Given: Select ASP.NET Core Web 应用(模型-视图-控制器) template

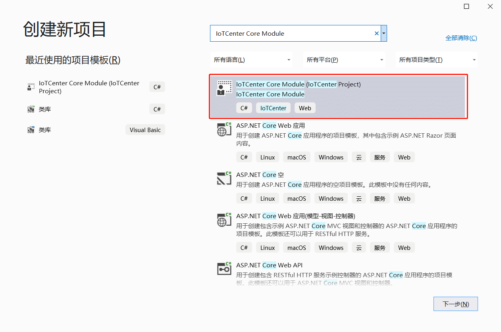Looking at the screenshot, I should 295,216.
